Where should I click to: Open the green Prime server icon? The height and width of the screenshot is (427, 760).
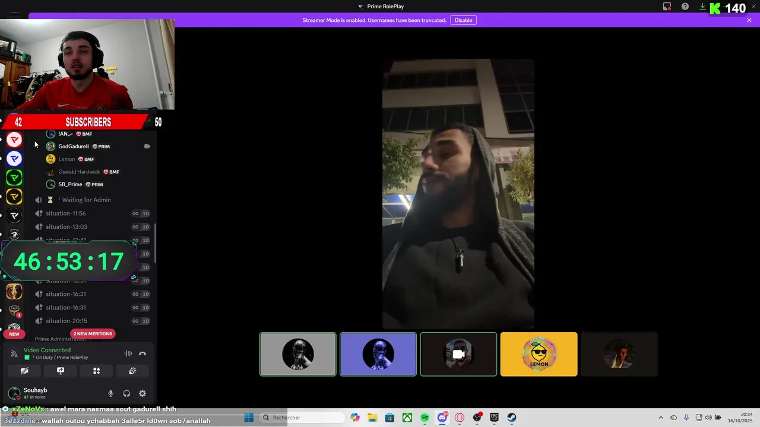[14, 177]
